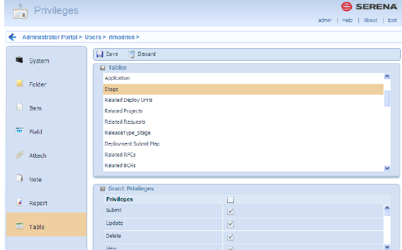Click the Report chart icon
This screenshot has width=402, height=250.
point(20,202)
